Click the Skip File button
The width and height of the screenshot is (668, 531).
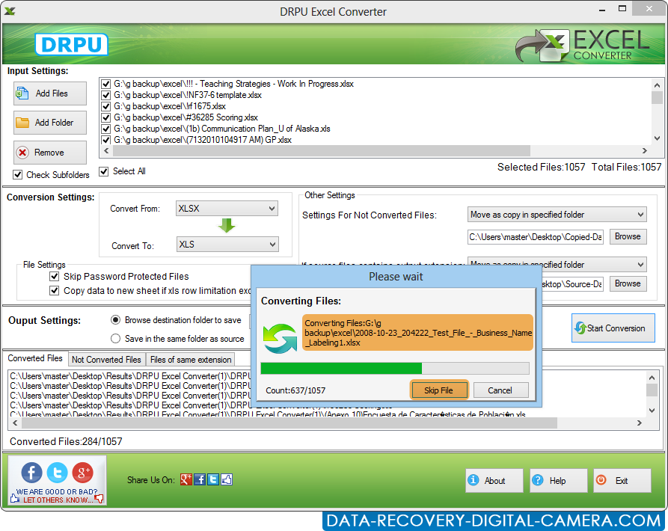point(439,390)
